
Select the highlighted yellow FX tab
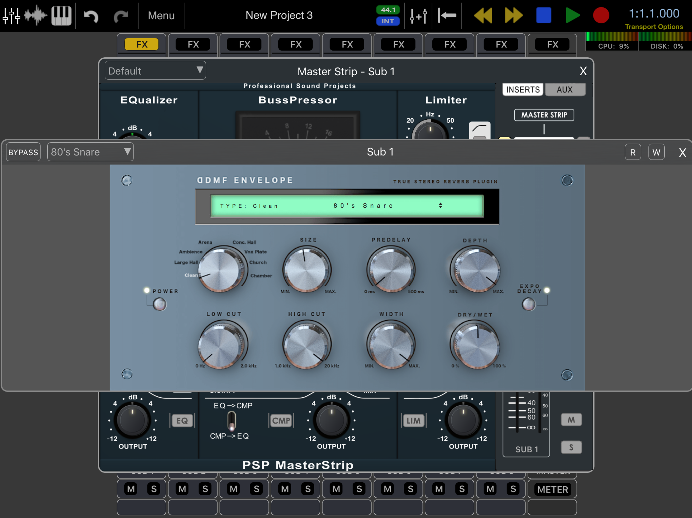(x=141, y=44)
